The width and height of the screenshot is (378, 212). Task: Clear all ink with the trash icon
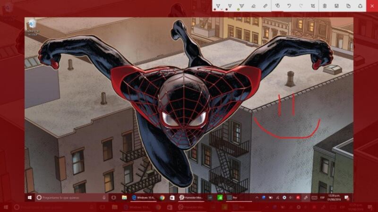(325, 6)
